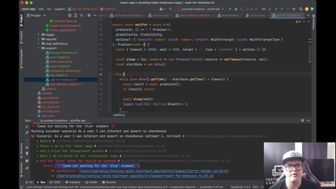The width and height of the screenshot is (336, 189).
Task: Open the Problems tool window tab
Action: point(72,182)
